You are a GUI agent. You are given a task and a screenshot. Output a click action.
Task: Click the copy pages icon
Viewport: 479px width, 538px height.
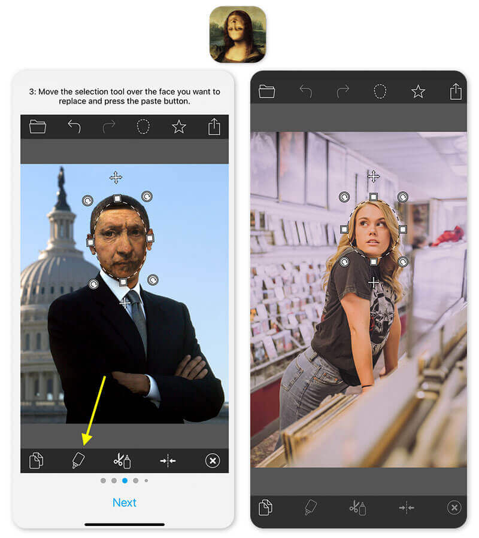point(37,459)
